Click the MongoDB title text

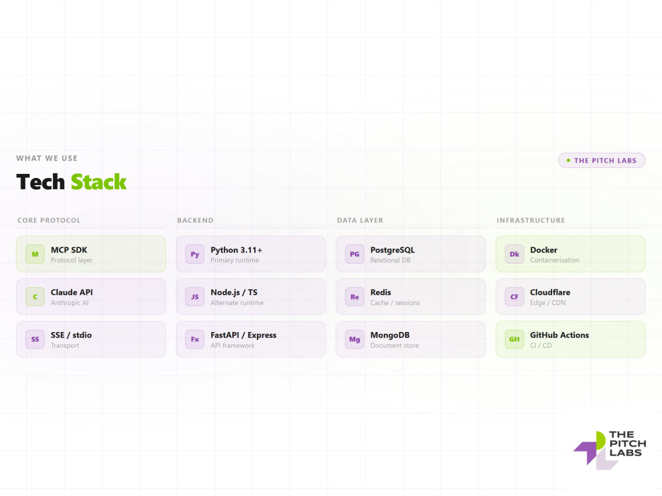coord(390,335)
